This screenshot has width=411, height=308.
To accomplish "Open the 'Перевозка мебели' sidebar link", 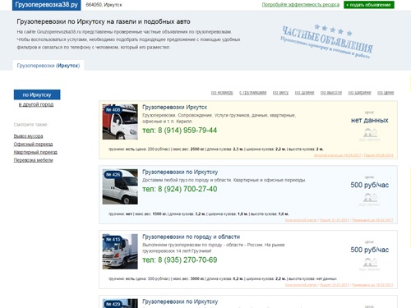I will point(33,160).
